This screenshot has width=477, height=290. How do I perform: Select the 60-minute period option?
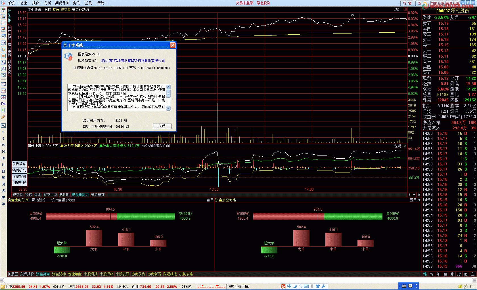3,158
